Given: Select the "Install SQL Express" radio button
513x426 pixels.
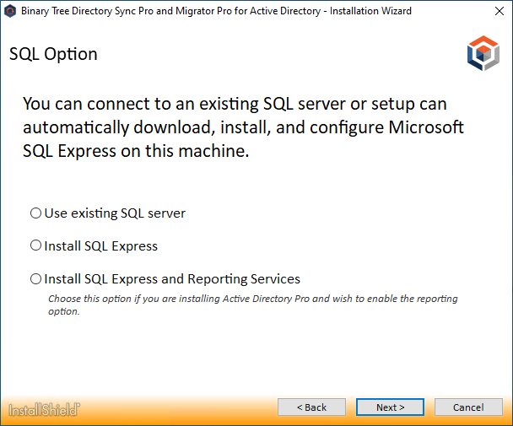Looking at the screenshot, I should click(35, 246).
